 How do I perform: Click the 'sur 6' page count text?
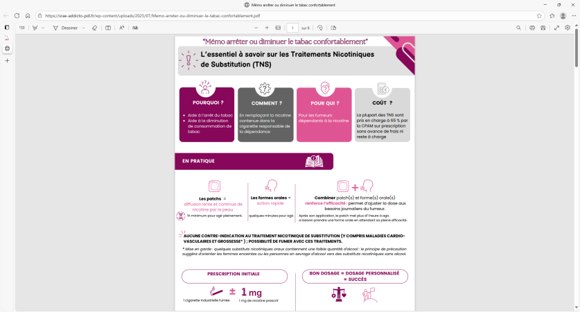coord(305,28)
